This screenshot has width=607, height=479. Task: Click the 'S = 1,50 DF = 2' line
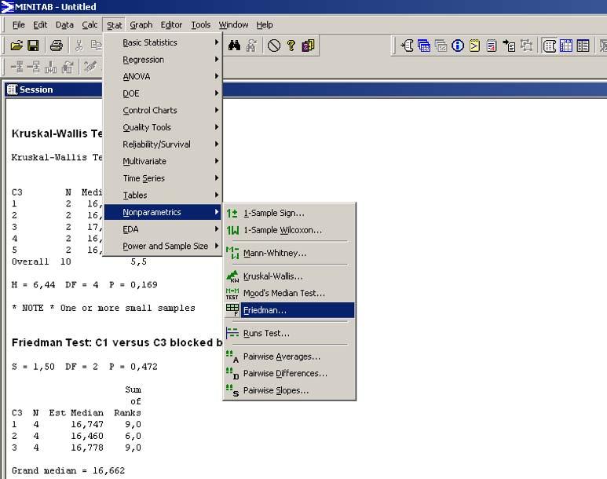(84, 367)
